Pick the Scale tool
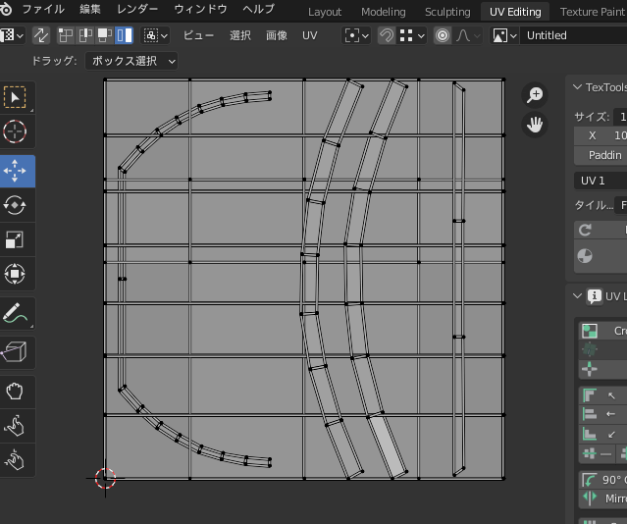 (15, 239)
